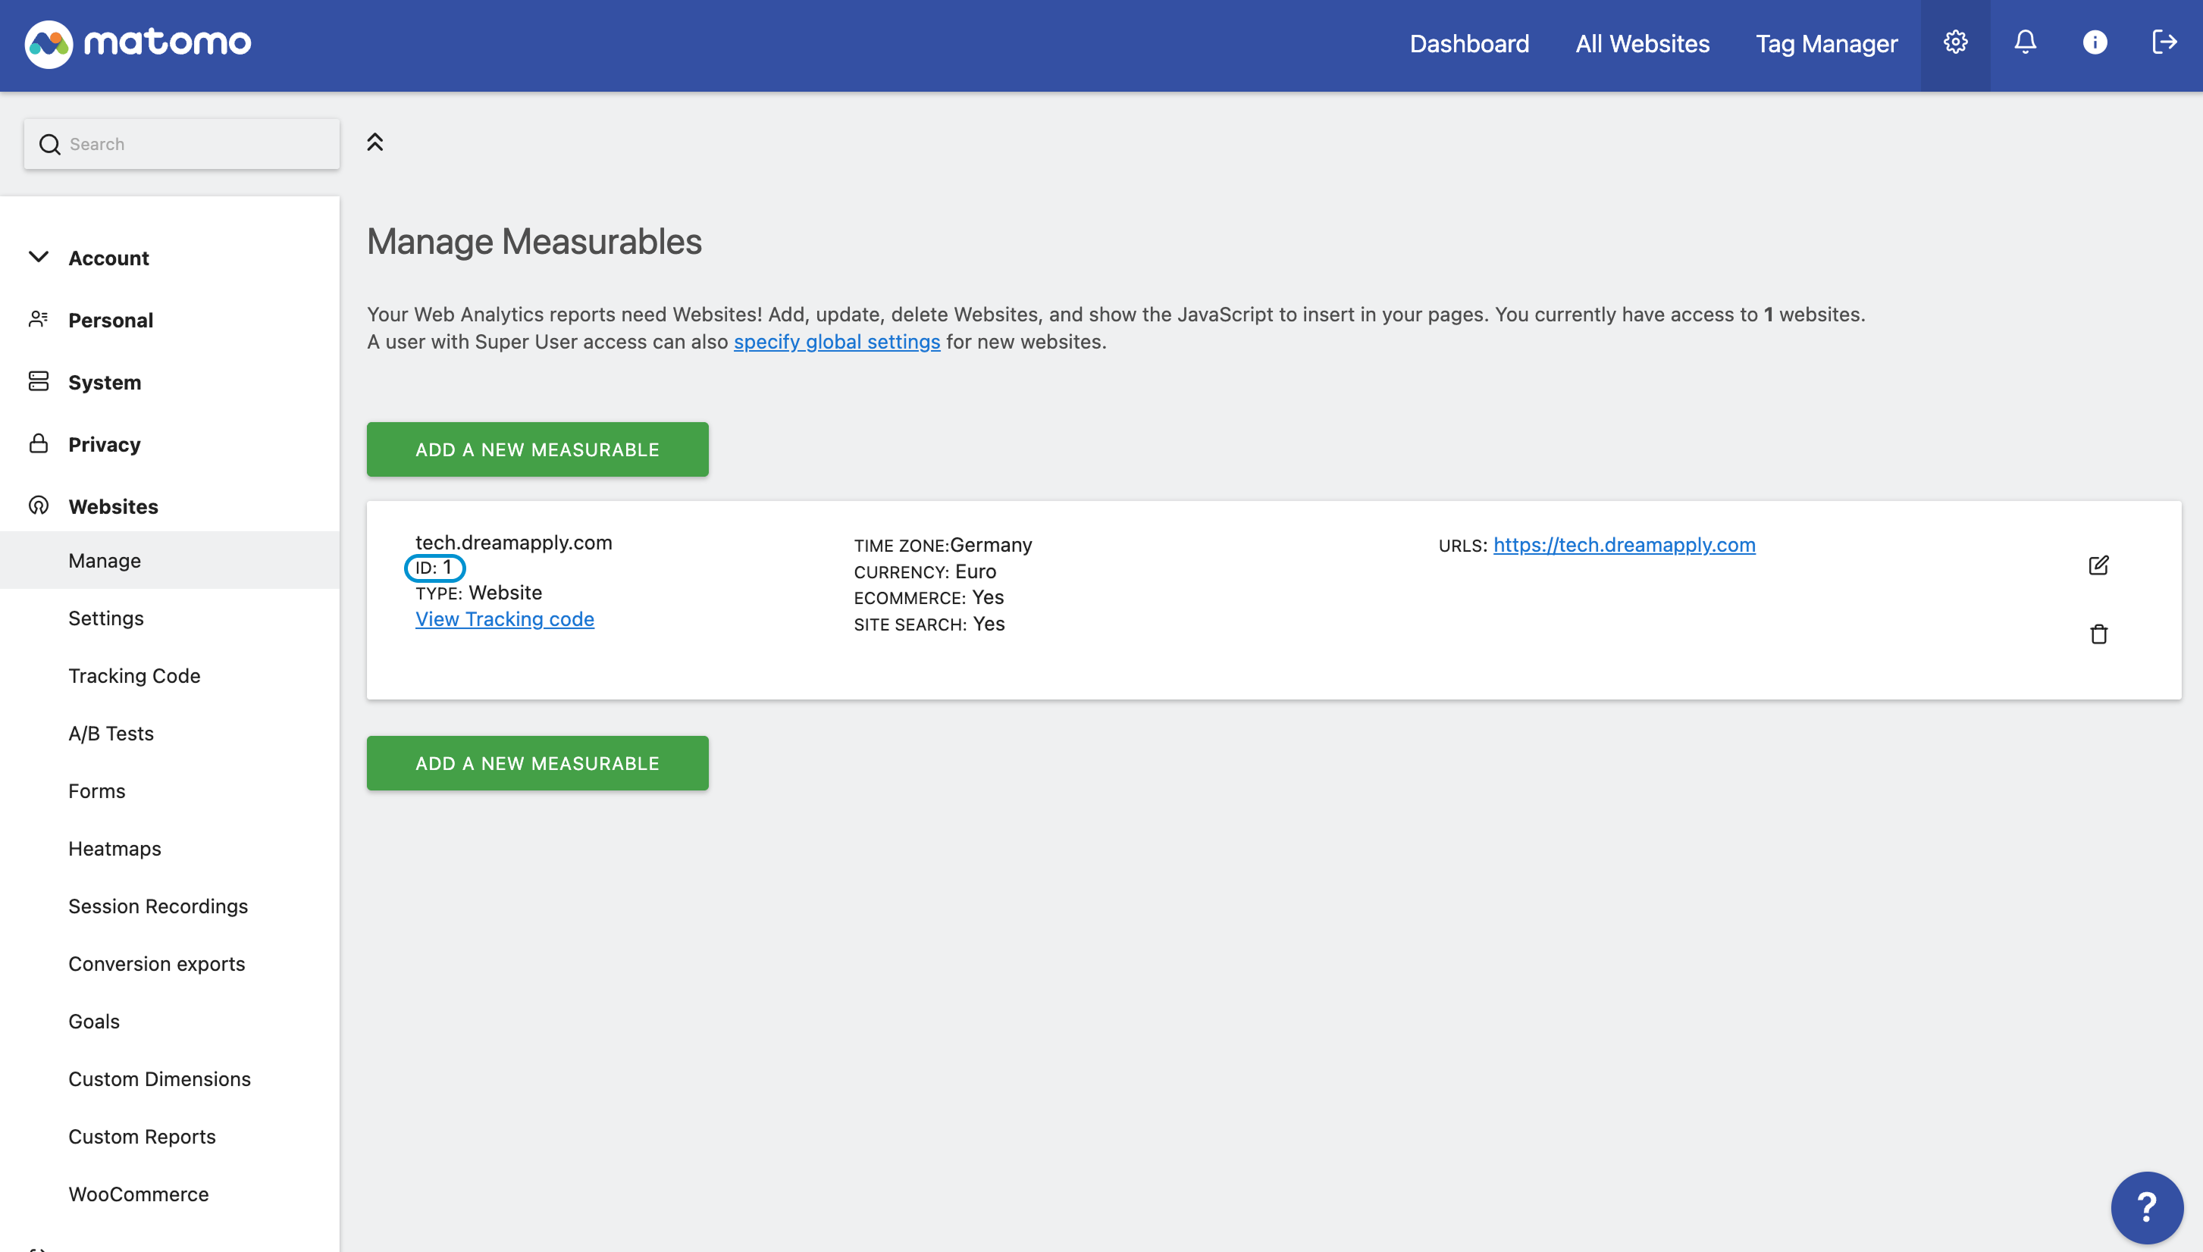This screenshot has height=1252, width=2203.
Task: Click the search magnifier icon
Action: 50,145
